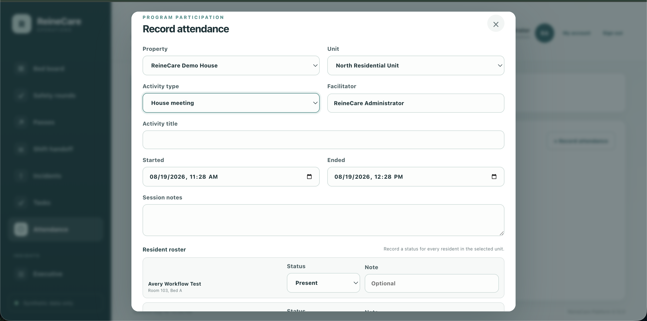Close the Record attendance dialog

tap(496, 24)
